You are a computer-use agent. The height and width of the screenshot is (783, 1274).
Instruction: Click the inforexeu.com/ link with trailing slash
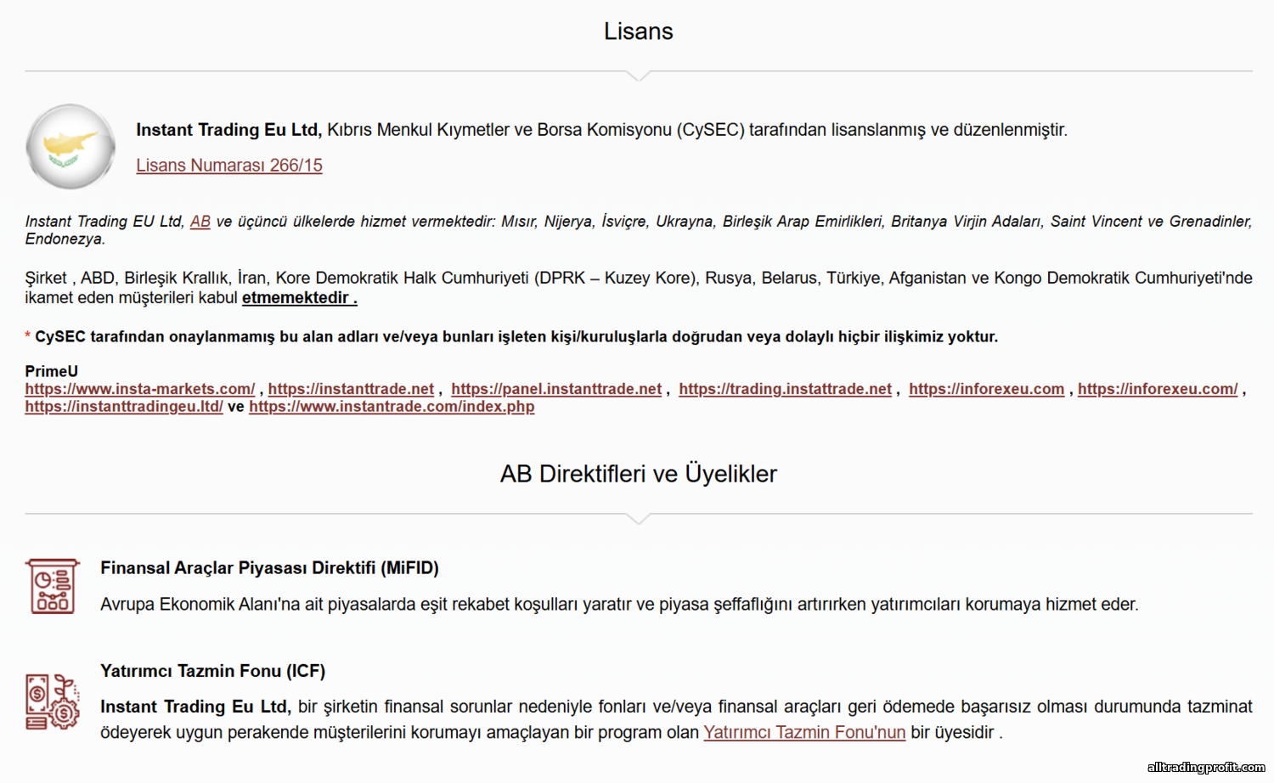tap(1158, 389)
